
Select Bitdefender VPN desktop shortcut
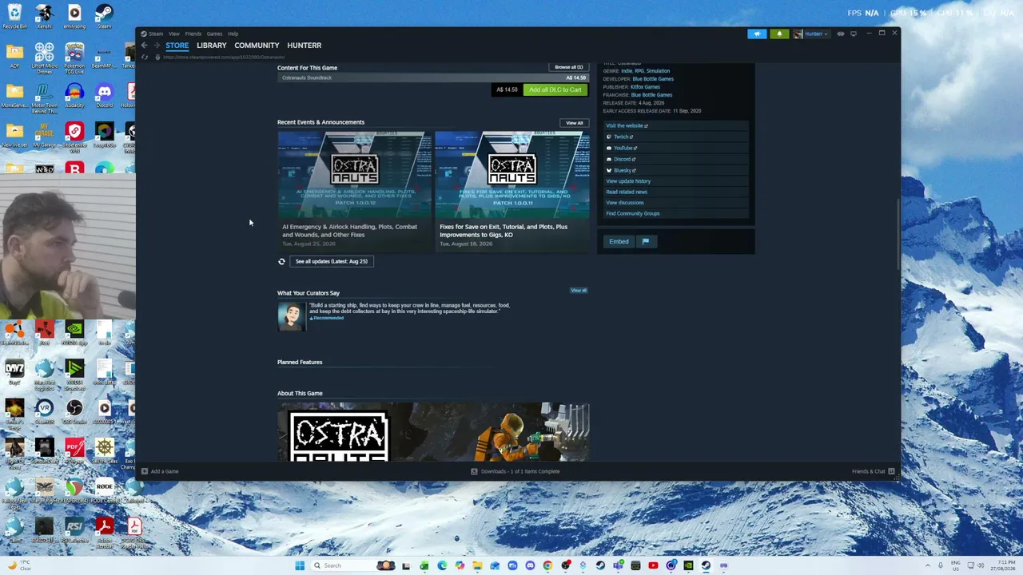click(74, 135)
